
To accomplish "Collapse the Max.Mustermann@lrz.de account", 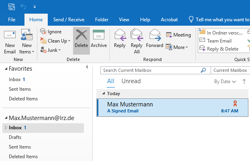I will click(x=6, y=118).
